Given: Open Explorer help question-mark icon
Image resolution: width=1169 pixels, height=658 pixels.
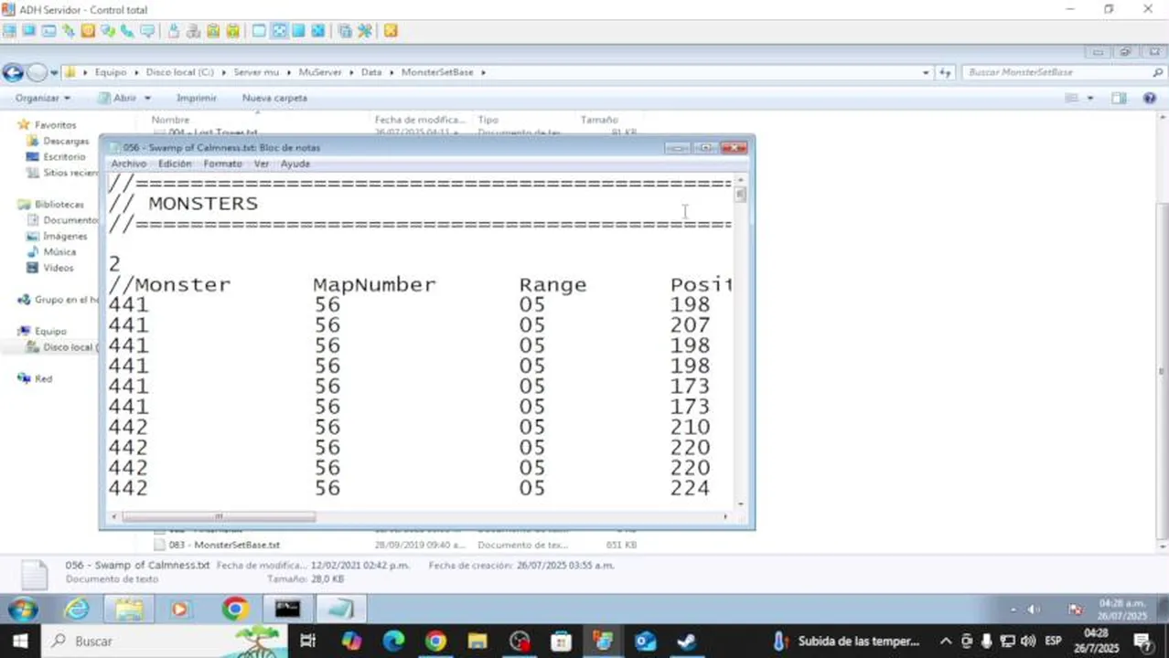Looking at the screenshot, I should click(x=1150, y=98).
